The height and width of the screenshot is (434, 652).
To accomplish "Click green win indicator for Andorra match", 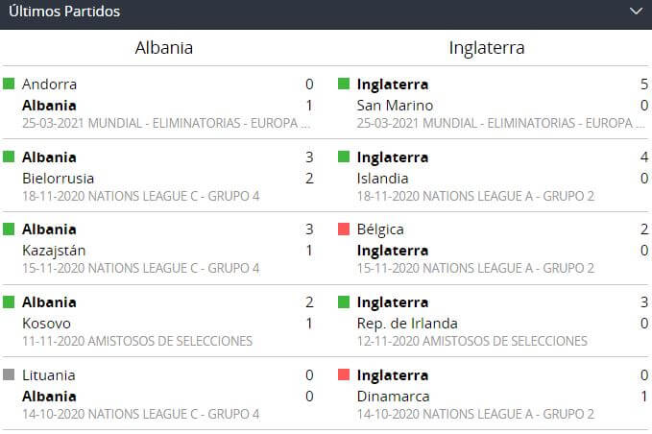I will pyautogui.click(x=9, y=84).
